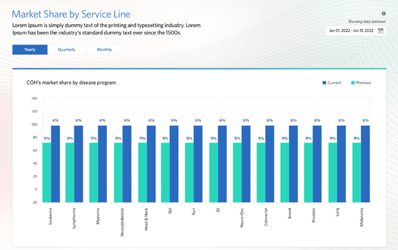Click the GI current blue bar
Image resolution: width=398 pixels, height=250 pixels.
point(222,164)
